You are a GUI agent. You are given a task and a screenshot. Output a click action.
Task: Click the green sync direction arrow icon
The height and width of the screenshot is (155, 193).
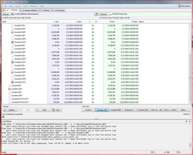(x=96, y=14)
